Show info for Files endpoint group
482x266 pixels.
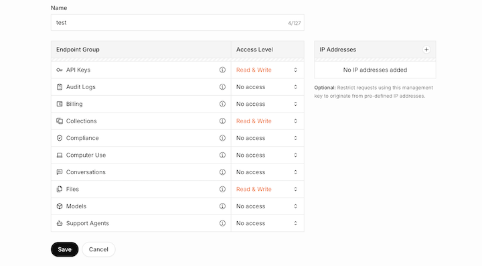coord(222,189)
